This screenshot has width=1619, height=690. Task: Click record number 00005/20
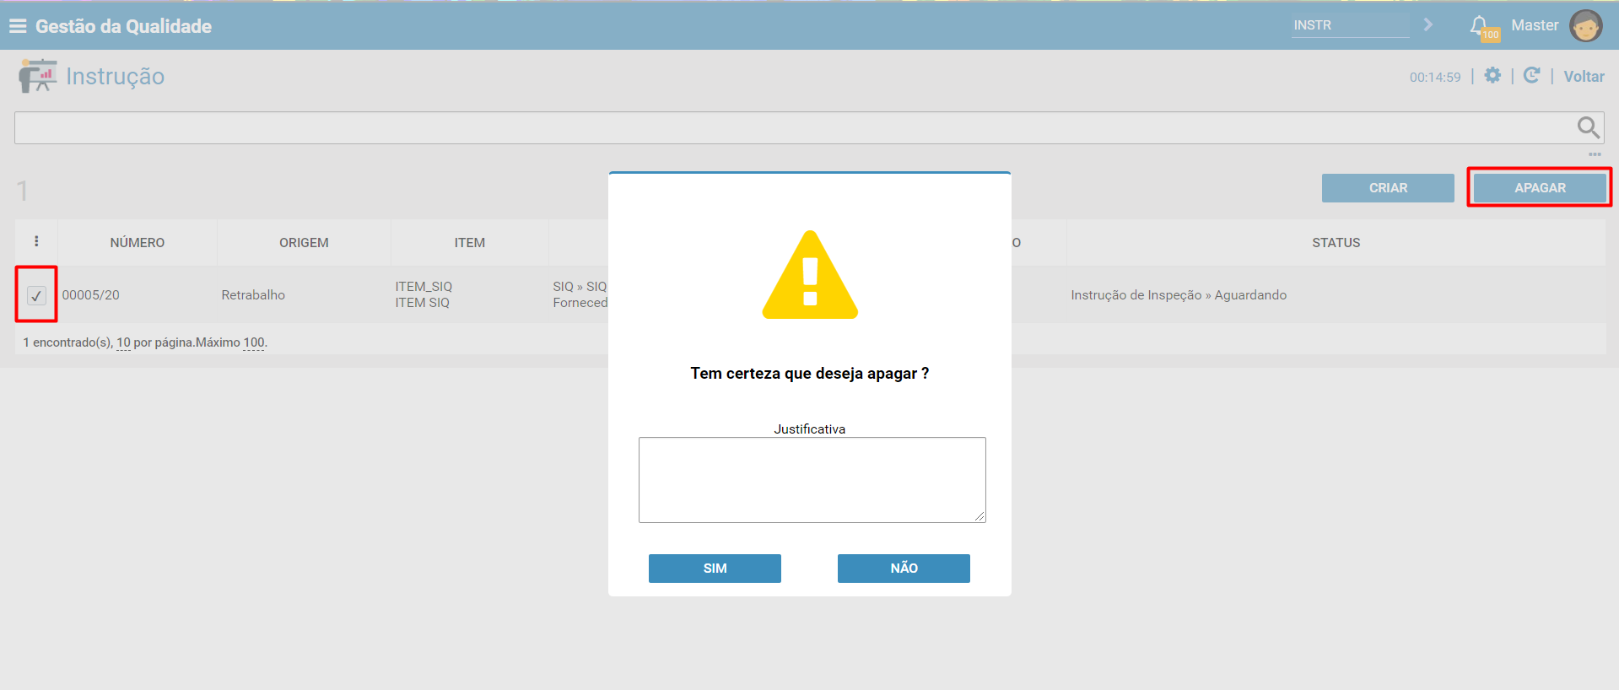pyautogui.click(x=91, y=295)
